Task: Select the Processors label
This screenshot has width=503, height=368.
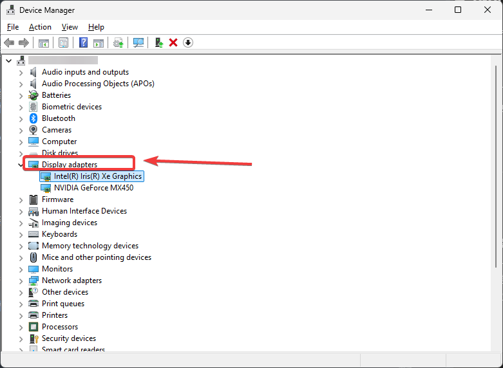Action: [x=60, y=327]
